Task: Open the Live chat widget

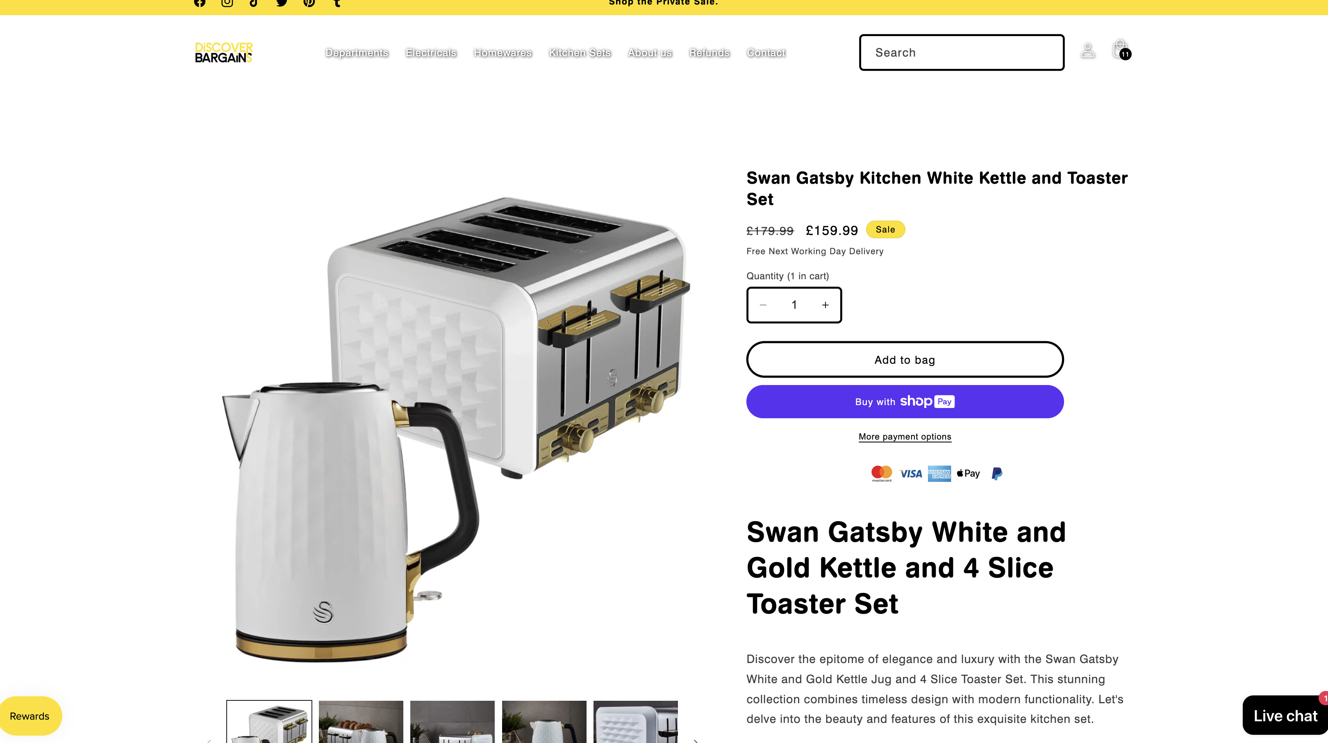Action: pyautogui.click(x=1285, y=716)
